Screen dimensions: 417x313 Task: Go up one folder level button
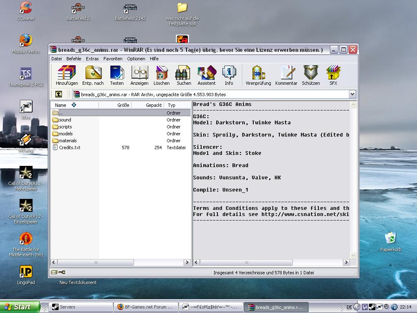click(x=59, y=94)
